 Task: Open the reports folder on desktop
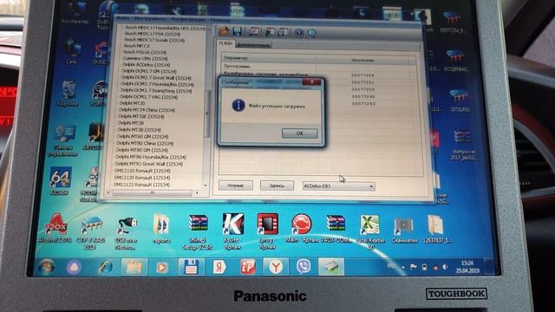[x=161, y=229]
